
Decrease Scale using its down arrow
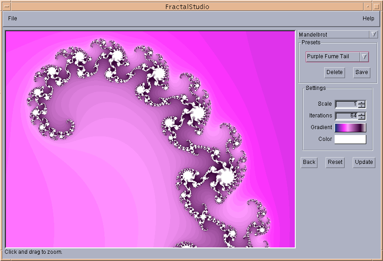click(361, 105)
